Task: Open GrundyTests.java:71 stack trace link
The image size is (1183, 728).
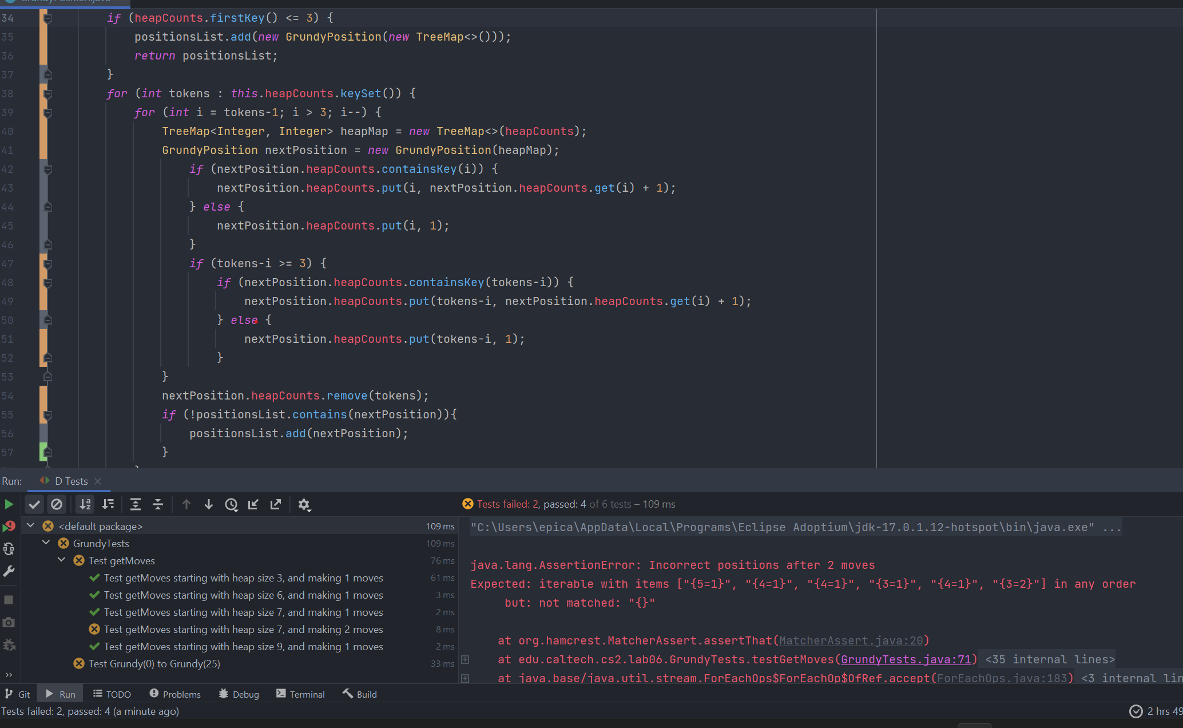Action: point(906,659)
